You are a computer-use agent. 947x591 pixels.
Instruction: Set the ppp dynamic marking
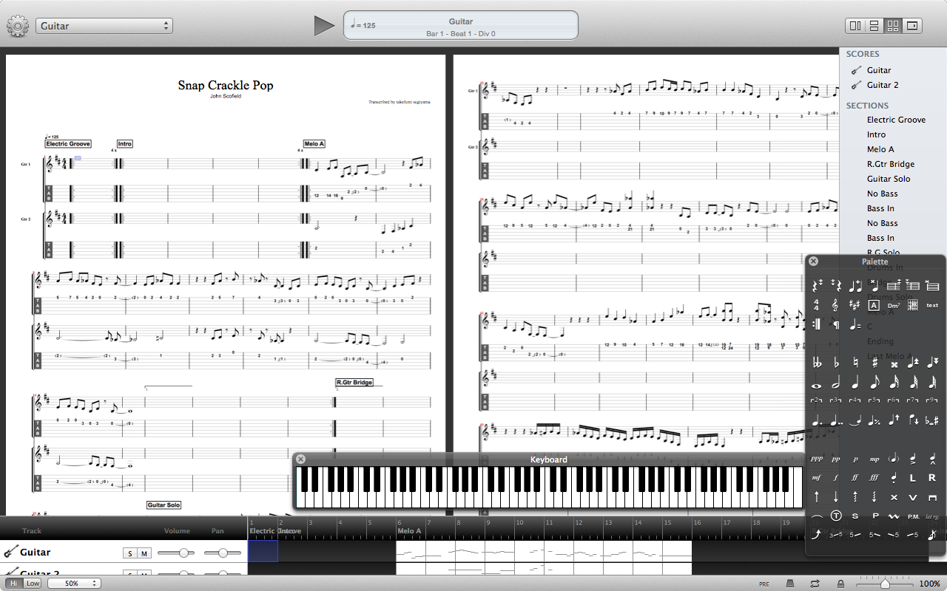pos(816,459)
